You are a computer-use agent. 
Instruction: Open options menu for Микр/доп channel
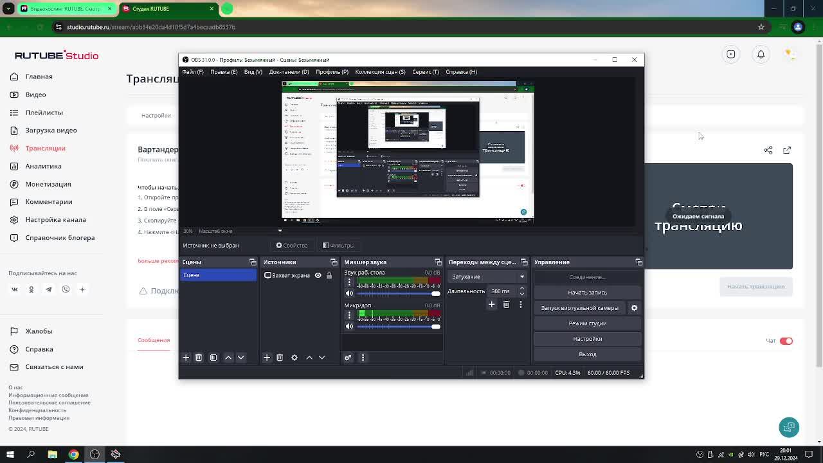349,315
